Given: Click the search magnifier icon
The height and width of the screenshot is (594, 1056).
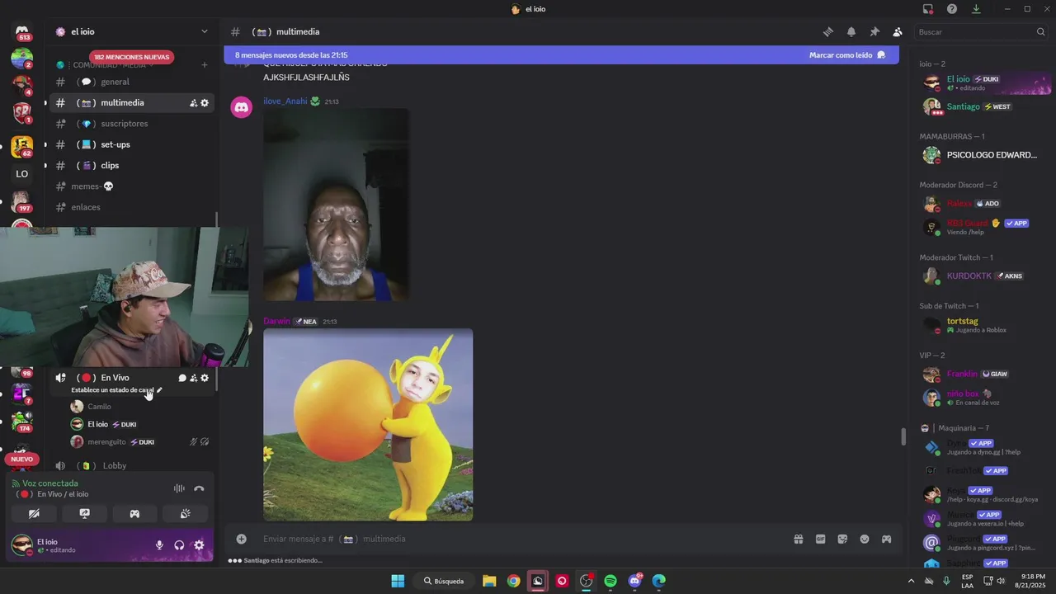Looking at the screenshot, I should 1040,31.
